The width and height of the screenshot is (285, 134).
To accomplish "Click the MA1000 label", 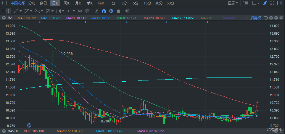I will (x=229, y=18).
